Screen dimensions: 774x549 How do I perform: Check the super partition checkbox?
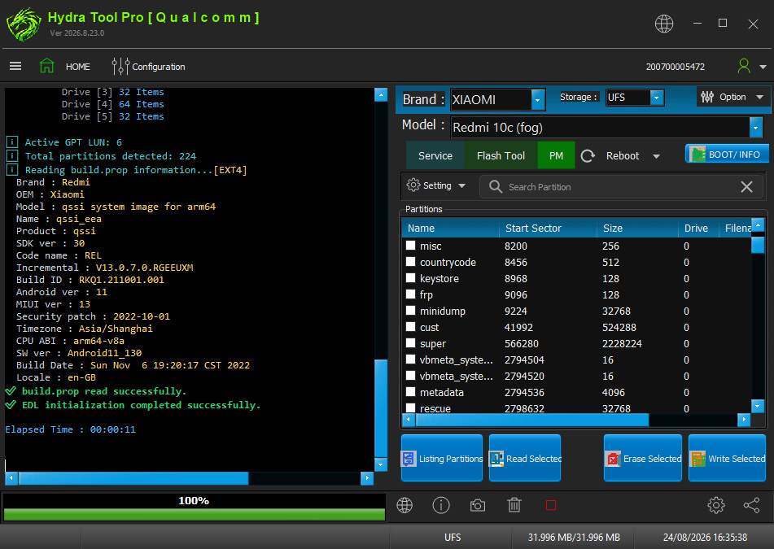click(411, 342)
